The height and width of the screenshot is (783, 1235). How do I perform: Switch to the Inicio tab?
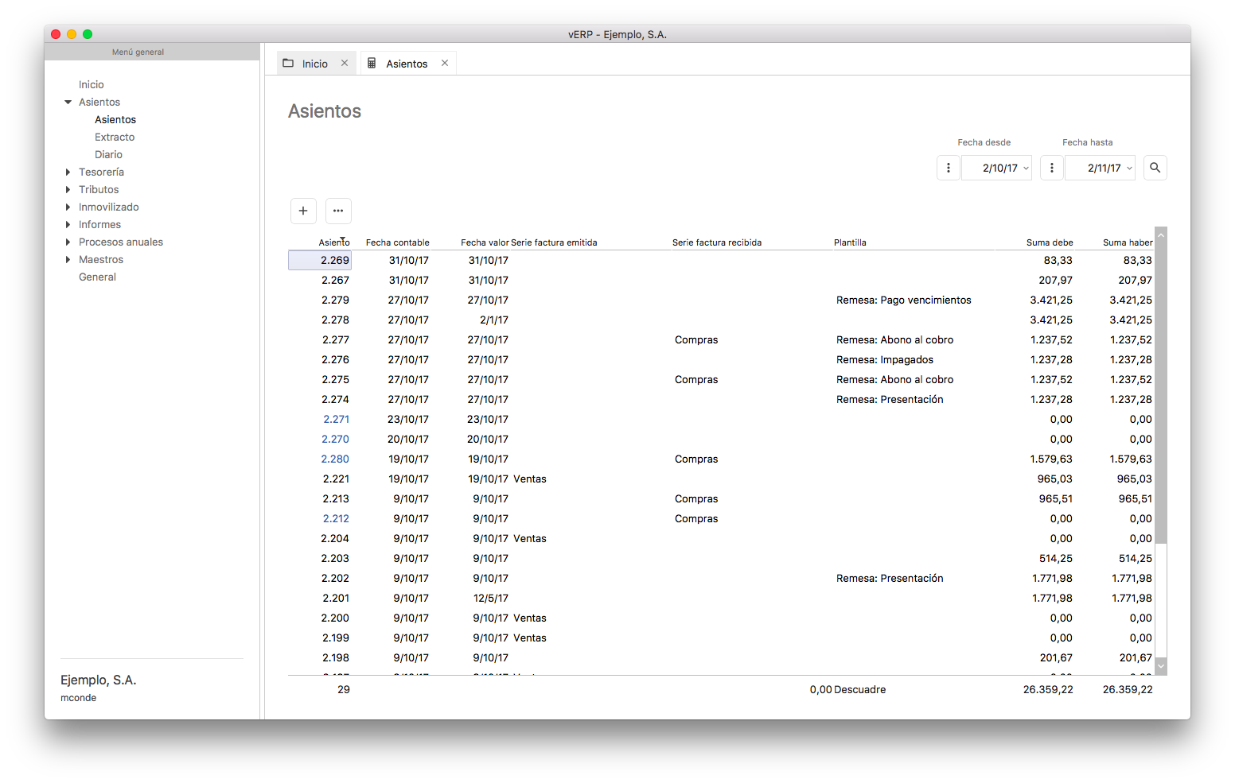click(314, 64)
